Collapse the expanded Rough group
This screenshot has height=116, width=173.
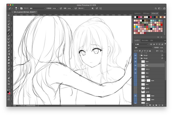[140, 58]
